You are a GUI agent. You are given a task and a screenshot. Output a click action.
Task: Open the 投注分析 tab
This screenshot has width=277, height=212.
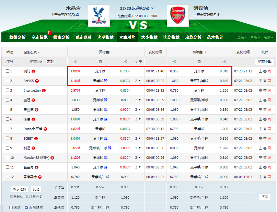(61, 37)
